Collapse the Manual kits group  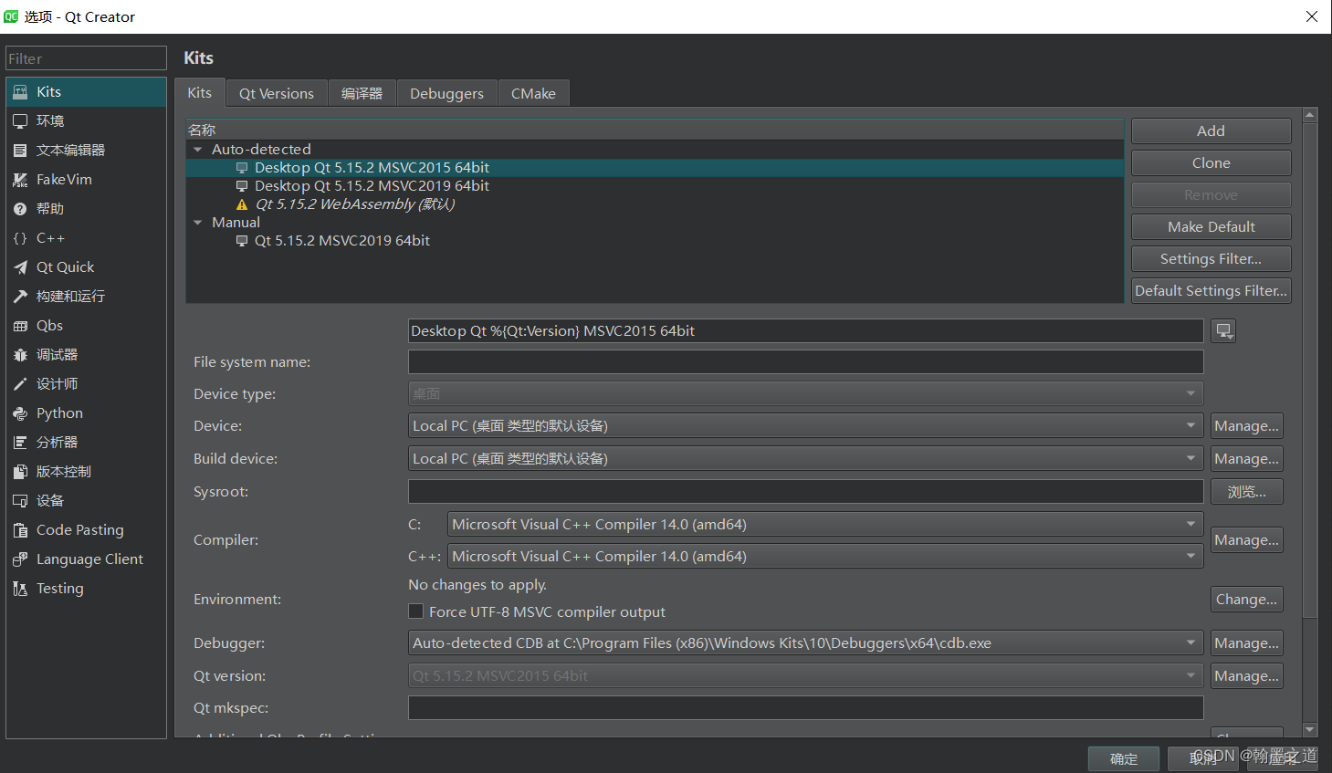[197, 222]
